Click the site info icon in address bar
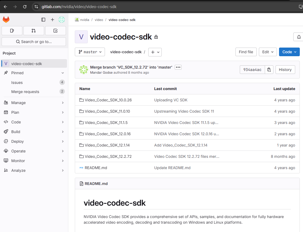This screenshot has width=303, height=232. (36, 7)
